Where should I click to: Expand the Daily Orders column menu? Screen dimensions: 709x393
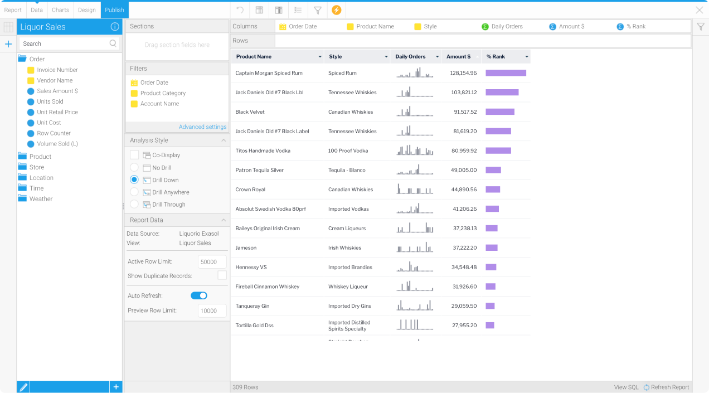click(x=437, y=56)
